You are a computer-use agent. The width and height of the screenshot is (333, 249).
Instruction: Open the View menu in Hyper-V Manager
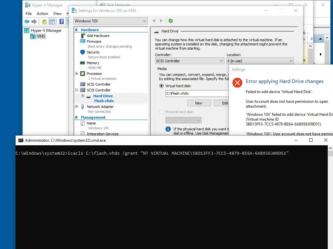tap(57, 14)
